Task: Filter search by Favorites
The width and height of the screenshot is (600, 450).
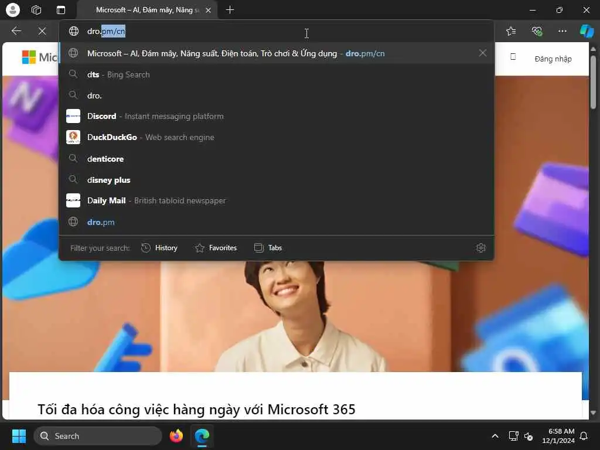Action: [x=216, y=248]
